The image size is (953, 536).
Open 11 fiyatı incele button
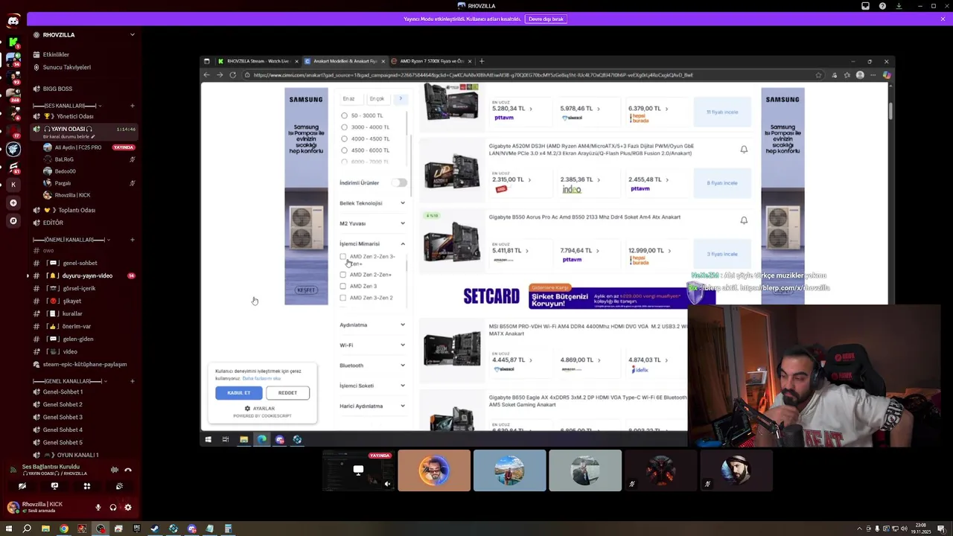tap(721, 112)
